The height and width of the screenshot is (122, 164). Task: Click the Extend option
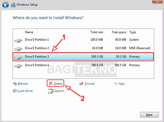click(x=59, y=91)
